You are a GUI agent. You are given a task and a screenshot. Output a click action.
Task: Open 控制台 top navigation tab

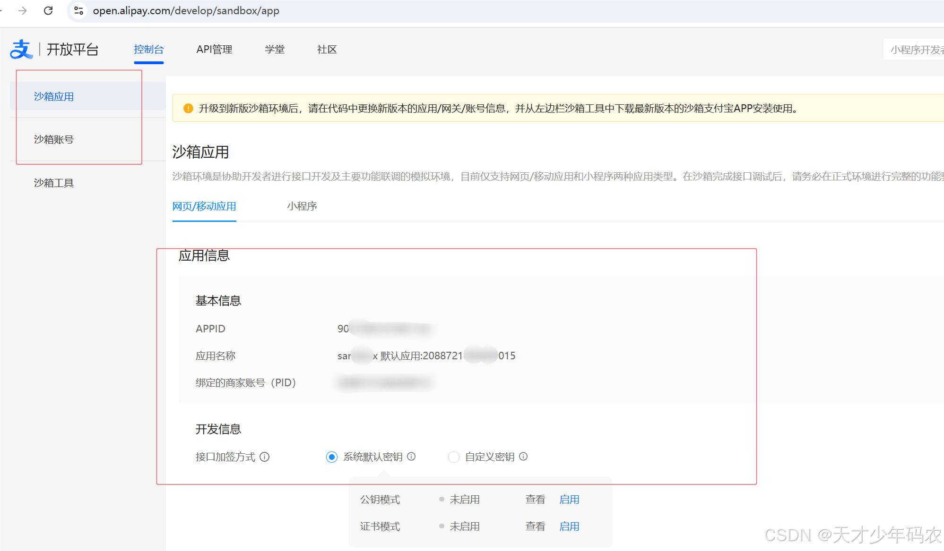tap(148, 49)
